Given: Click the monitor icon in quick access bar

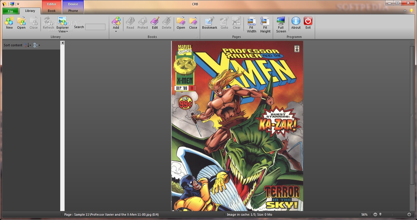Looking at the screenshot, I should click(12, 4).
